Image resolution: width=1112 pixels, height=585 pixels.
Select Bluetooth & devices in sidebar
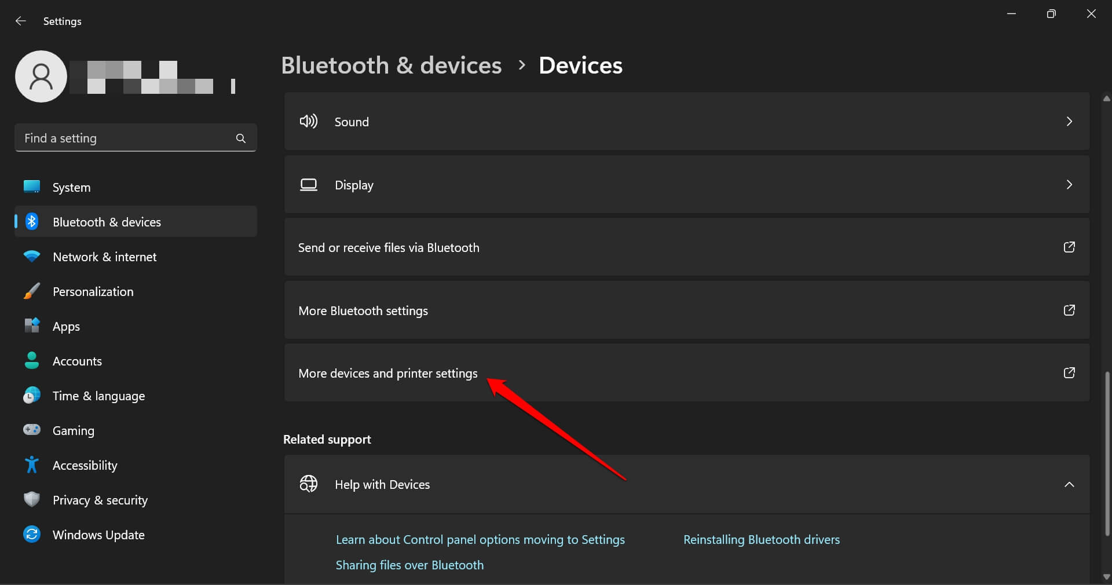click(x=136, y=221)
